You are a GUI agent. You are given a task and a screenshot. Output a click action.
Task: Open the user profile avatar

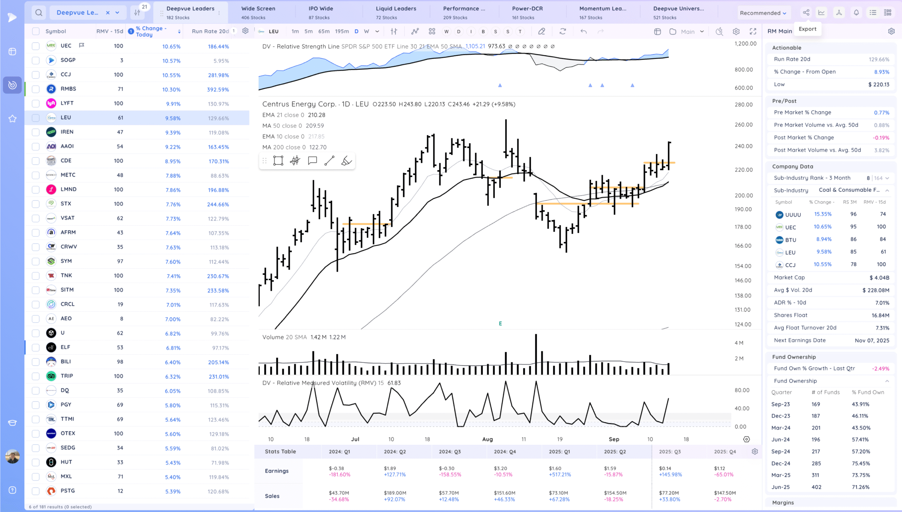pyautogui.click(x=12, y=456)
